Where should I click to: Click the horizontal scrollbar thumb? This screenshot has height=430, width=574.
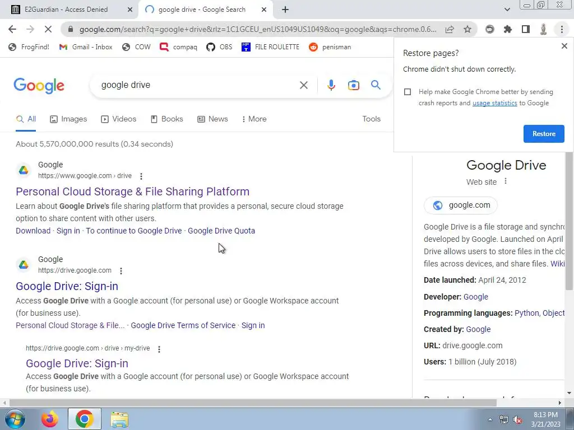pyautogui.click(x=253, y=403)
